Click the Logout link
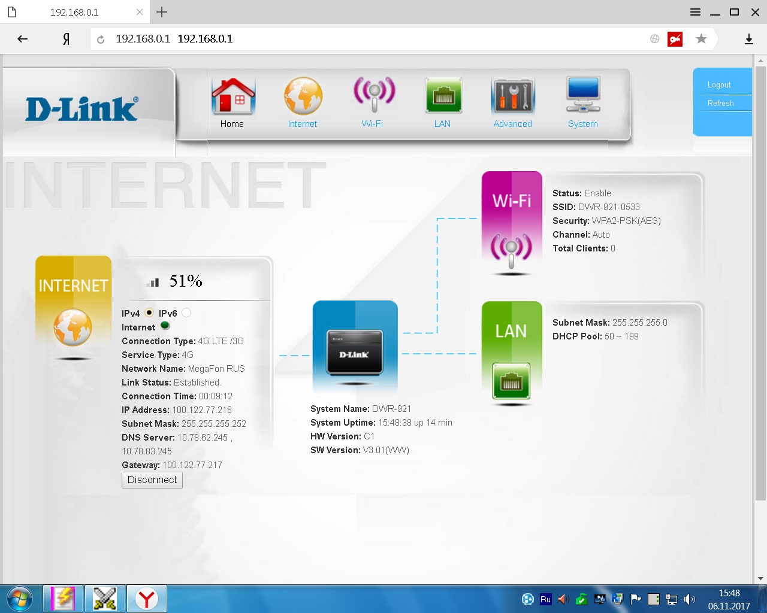The image size is (767, 613). pyautogui.click(x=719, y=85)
